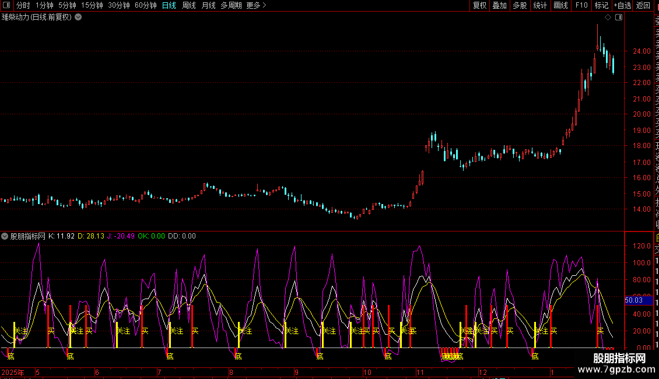Toggle the side panel icon beside the diamond
The height and width of the screenshot is (379, 659).
(x=619, y=17)
